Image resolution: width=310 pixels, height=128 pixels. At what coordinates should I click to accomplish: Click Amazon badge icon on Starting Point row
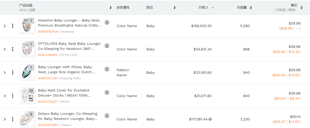click(x=107, y=69)
